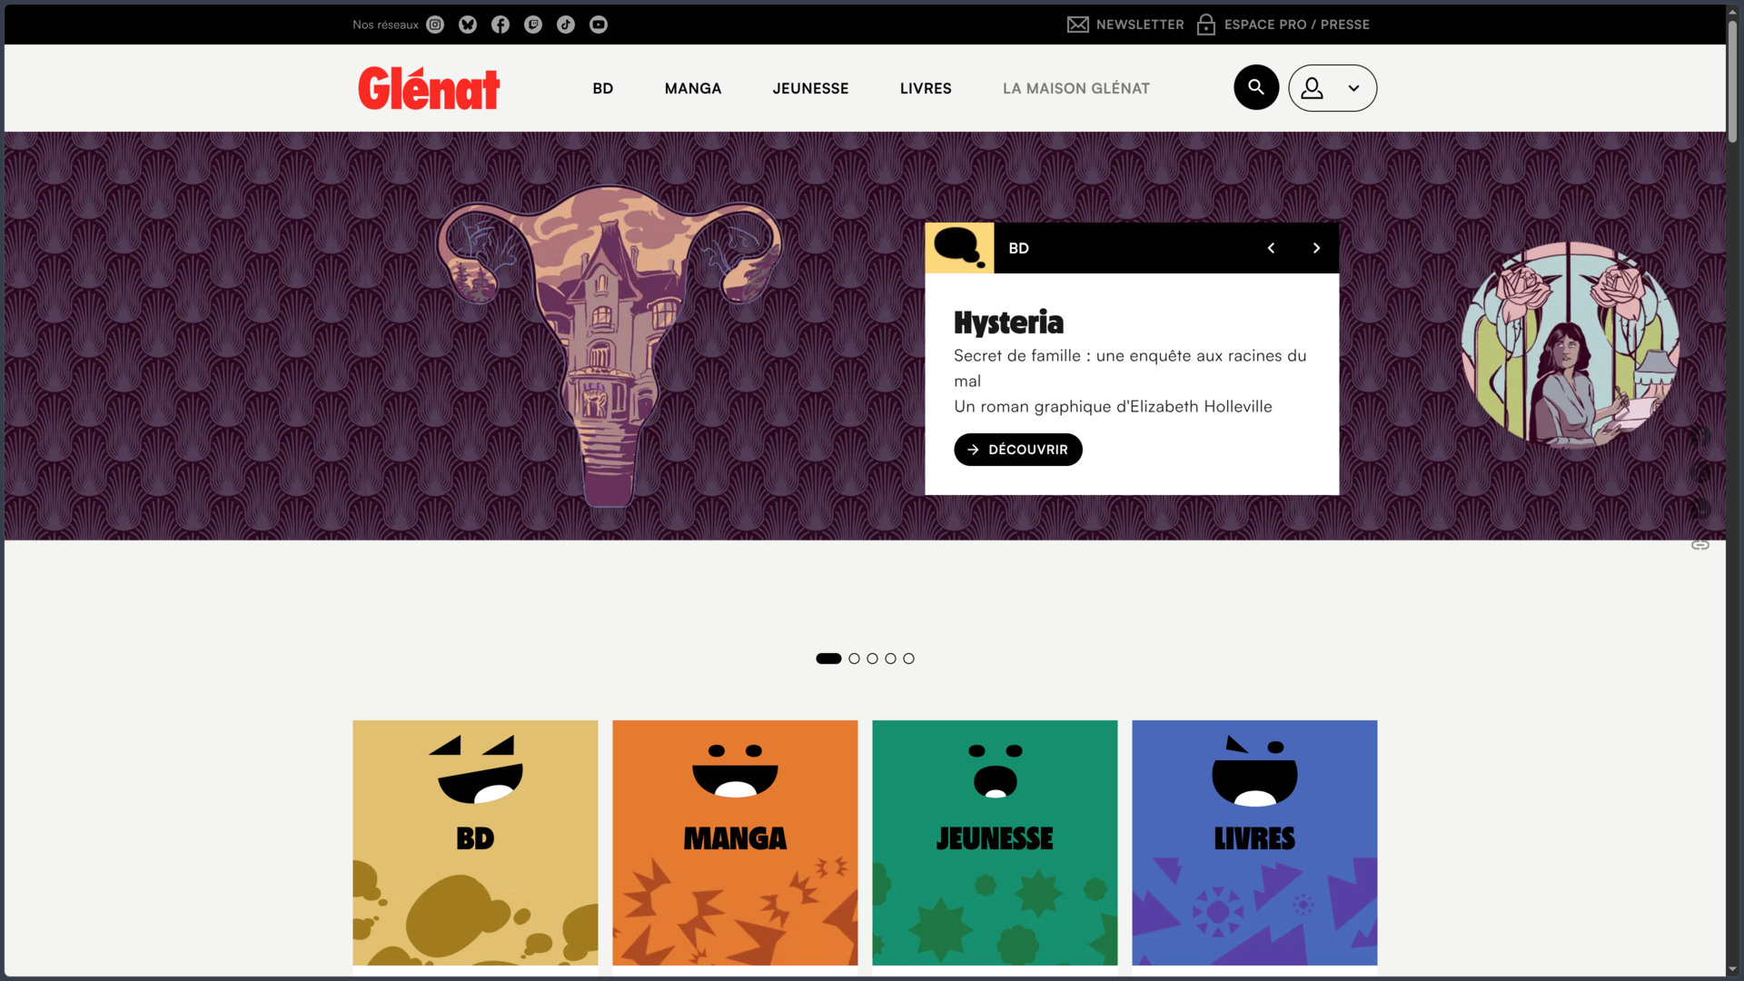Viewport: 1744px width, 981px height.
Task: Click the newsletter envelope icon
Action: (x=1077, y=25)
